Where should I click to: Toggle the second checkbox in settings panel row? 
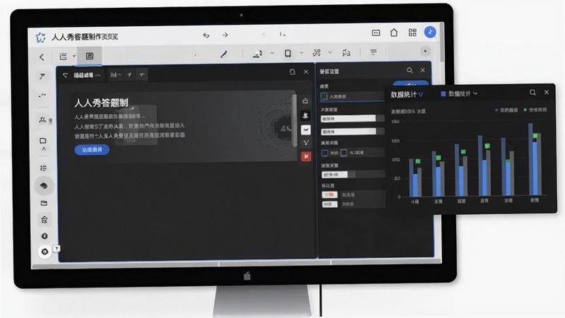(344, 153)
